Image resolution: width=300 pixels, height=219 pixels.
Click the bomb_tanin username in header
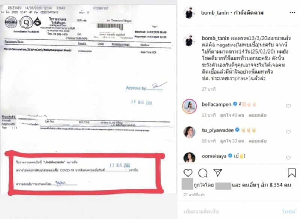tap(215, 13)
